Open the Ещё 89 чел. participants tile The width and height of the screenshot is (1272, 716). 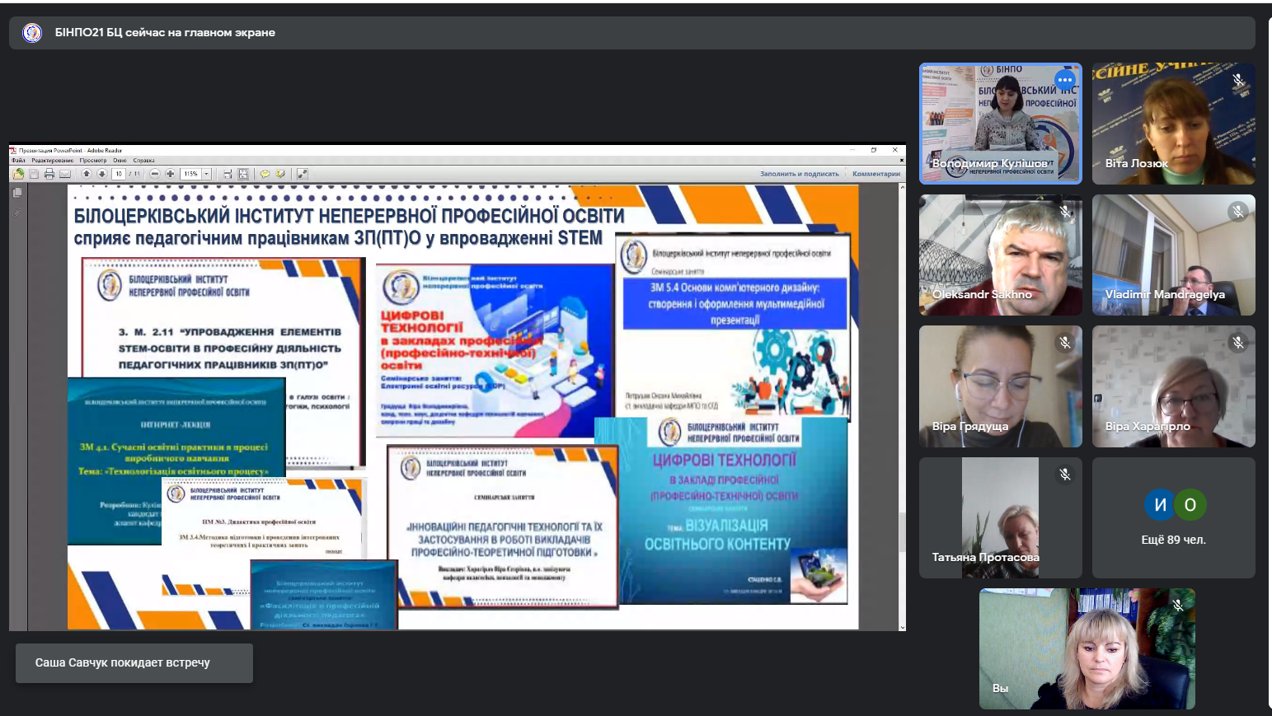1173,517
